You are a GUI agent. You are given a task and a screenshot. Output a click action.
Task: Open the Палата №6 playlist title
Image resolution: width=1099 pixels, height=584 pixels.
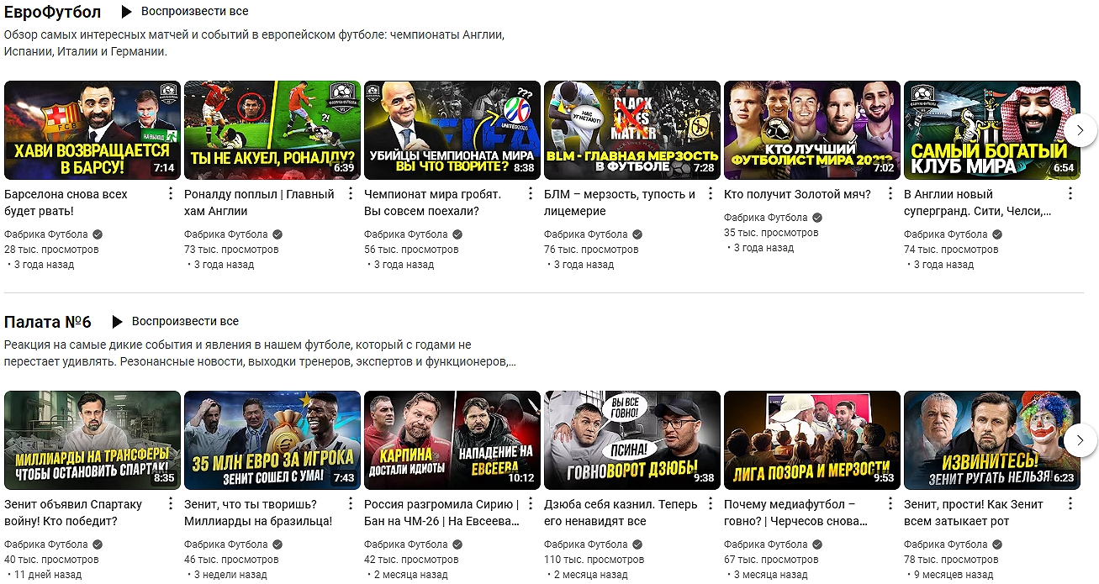48,322
